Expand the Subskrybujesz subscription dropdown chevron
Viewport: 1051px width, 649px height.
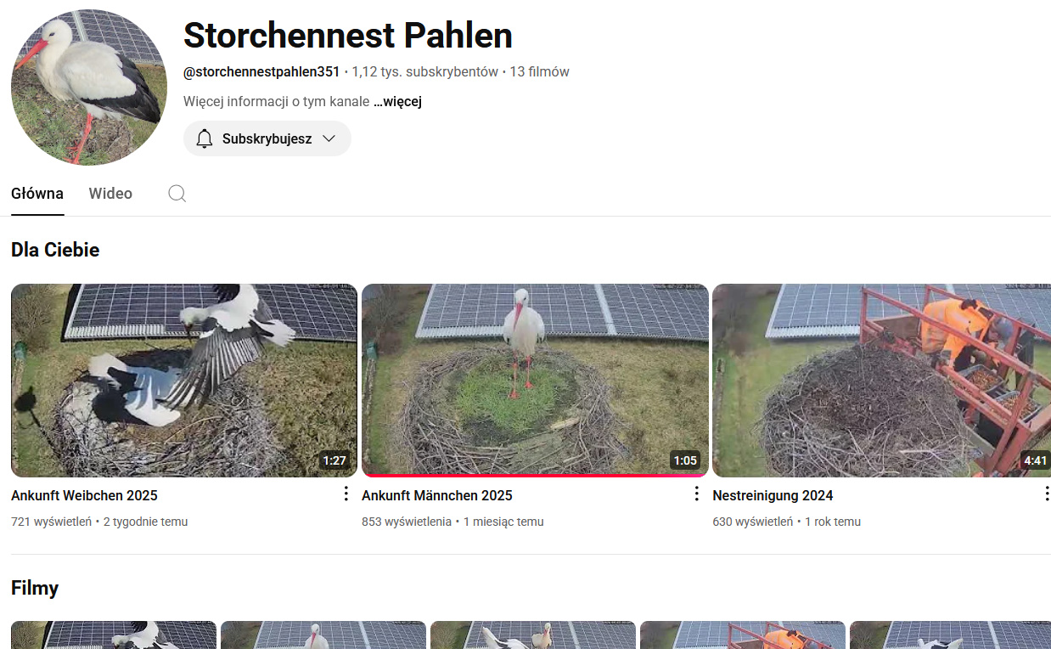point(329,138)
